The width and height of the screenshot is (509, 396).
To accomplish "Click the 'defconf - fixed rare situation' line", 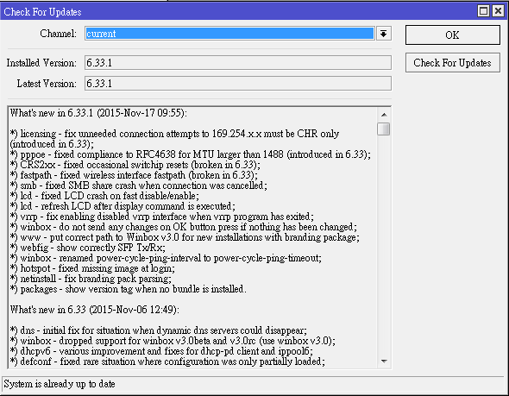I will (167, 361).
